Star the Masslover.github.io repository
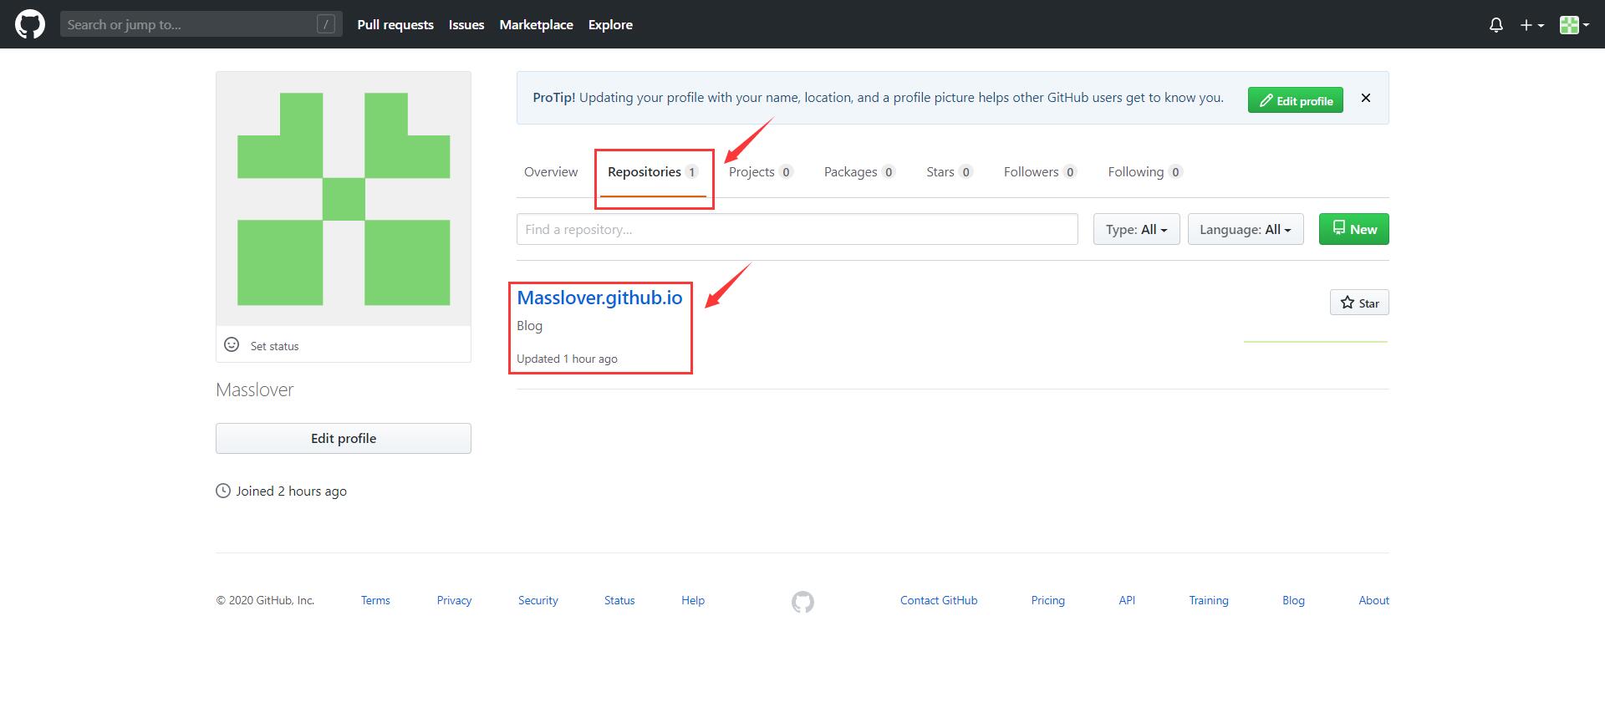The height and width of the screenshot is (723, 1605). (1359, 303)
